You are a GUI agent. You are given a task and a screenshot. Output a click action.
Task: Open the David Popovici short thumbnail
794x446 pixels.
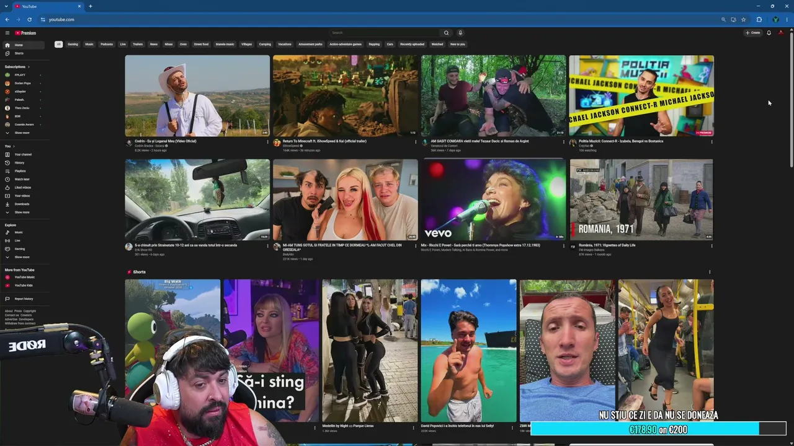[468, 351]
